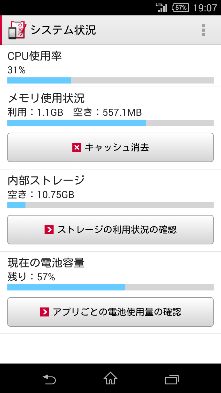Tap the メモリ使用状況 usage bar
Screen dimensions: 221x393
[x=110, y=123]
